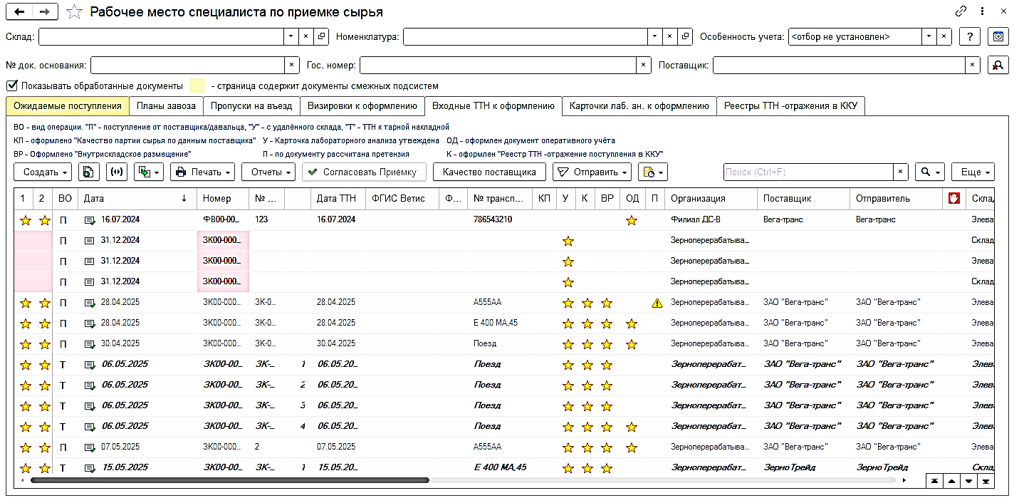
Task: Open Карточки лаб. ан. к оформлению tab
Action: tap(639, 106)
